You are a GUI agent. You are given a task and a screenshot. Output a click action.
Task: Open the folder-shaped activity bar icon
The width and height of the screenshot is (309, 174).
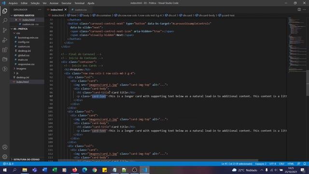tap(5, 59)
